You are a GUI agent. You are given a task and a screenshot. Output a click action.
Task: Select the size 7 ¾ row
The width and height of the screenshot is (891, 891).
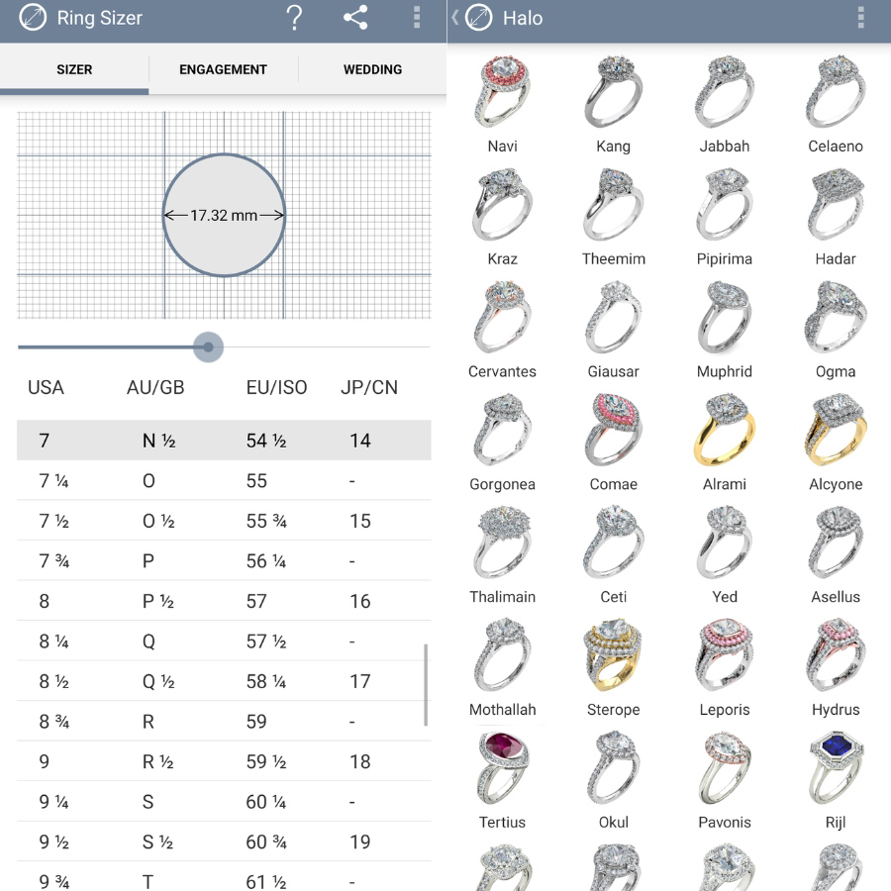[224, 561]
